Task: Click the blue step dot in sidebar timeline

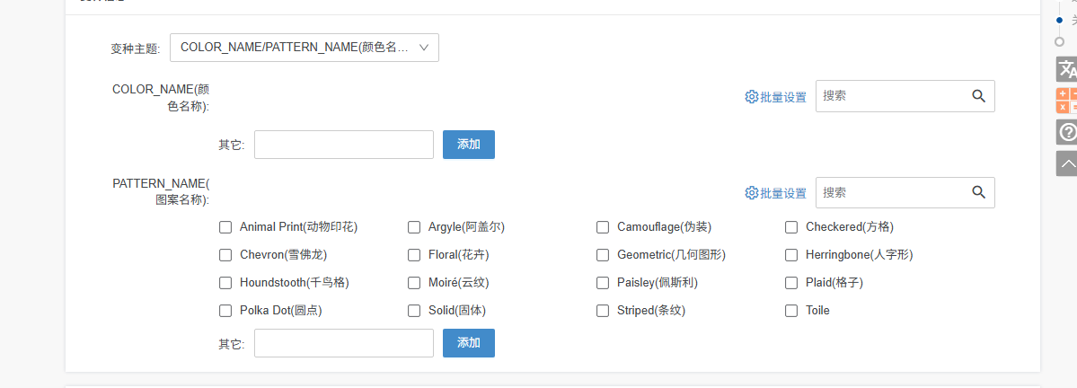Action: tap(1060, 20)
